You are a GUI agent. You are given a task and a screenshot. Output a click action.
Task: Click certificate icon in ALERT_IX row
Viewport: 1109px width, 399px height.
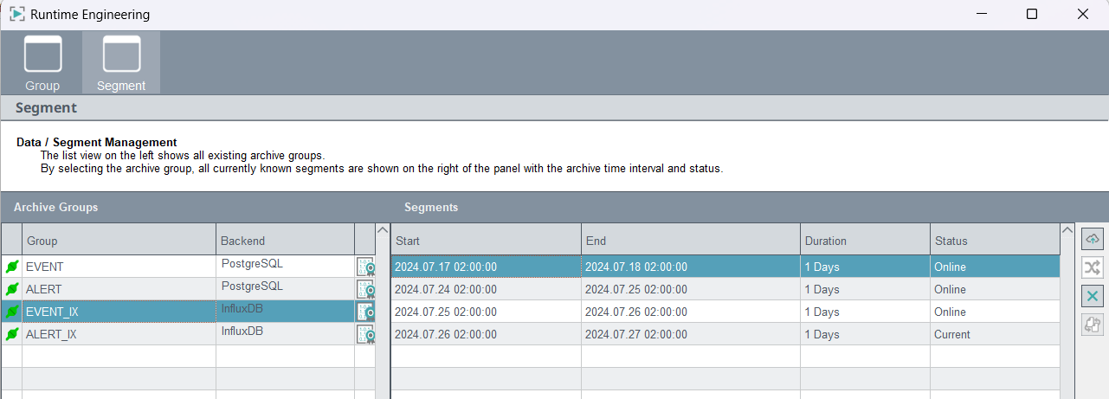(365, 334)
